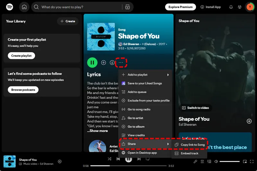Select Add to playlist menu item

pyautogui.click(x=145, y=75)
